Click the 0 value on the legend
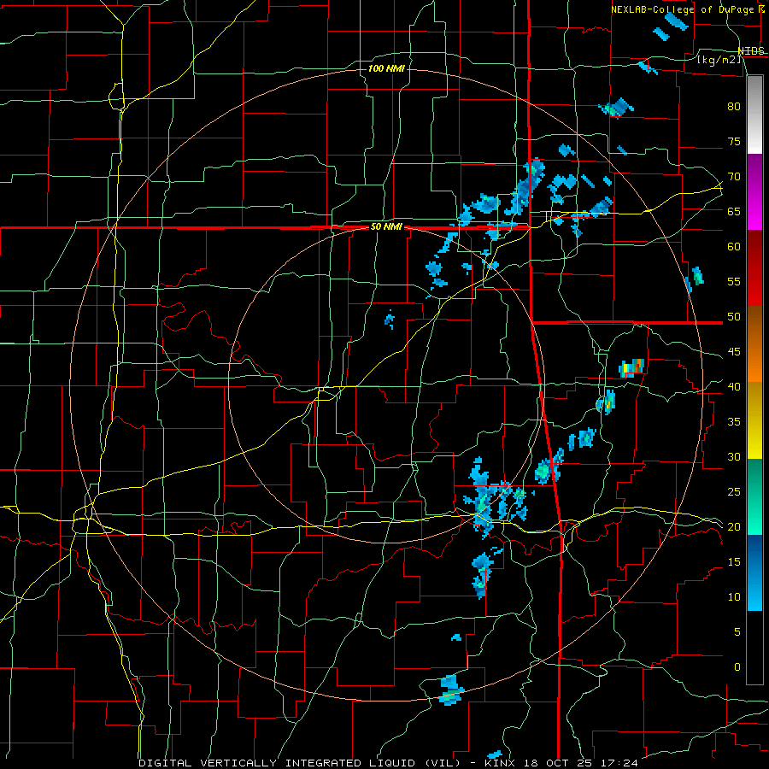769x769 pixels. [x=737, y=667]
